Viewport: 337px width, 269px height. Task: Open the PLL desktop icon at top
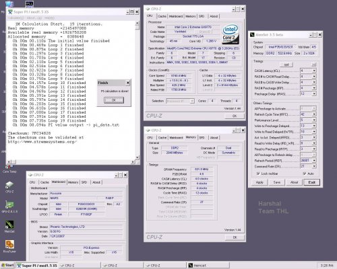(30, 3)
